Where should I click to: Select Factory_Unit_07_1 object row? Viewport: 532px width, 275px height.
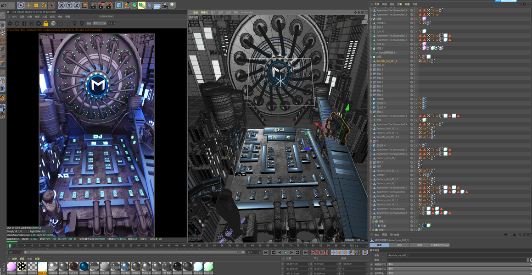click(386, 158)
